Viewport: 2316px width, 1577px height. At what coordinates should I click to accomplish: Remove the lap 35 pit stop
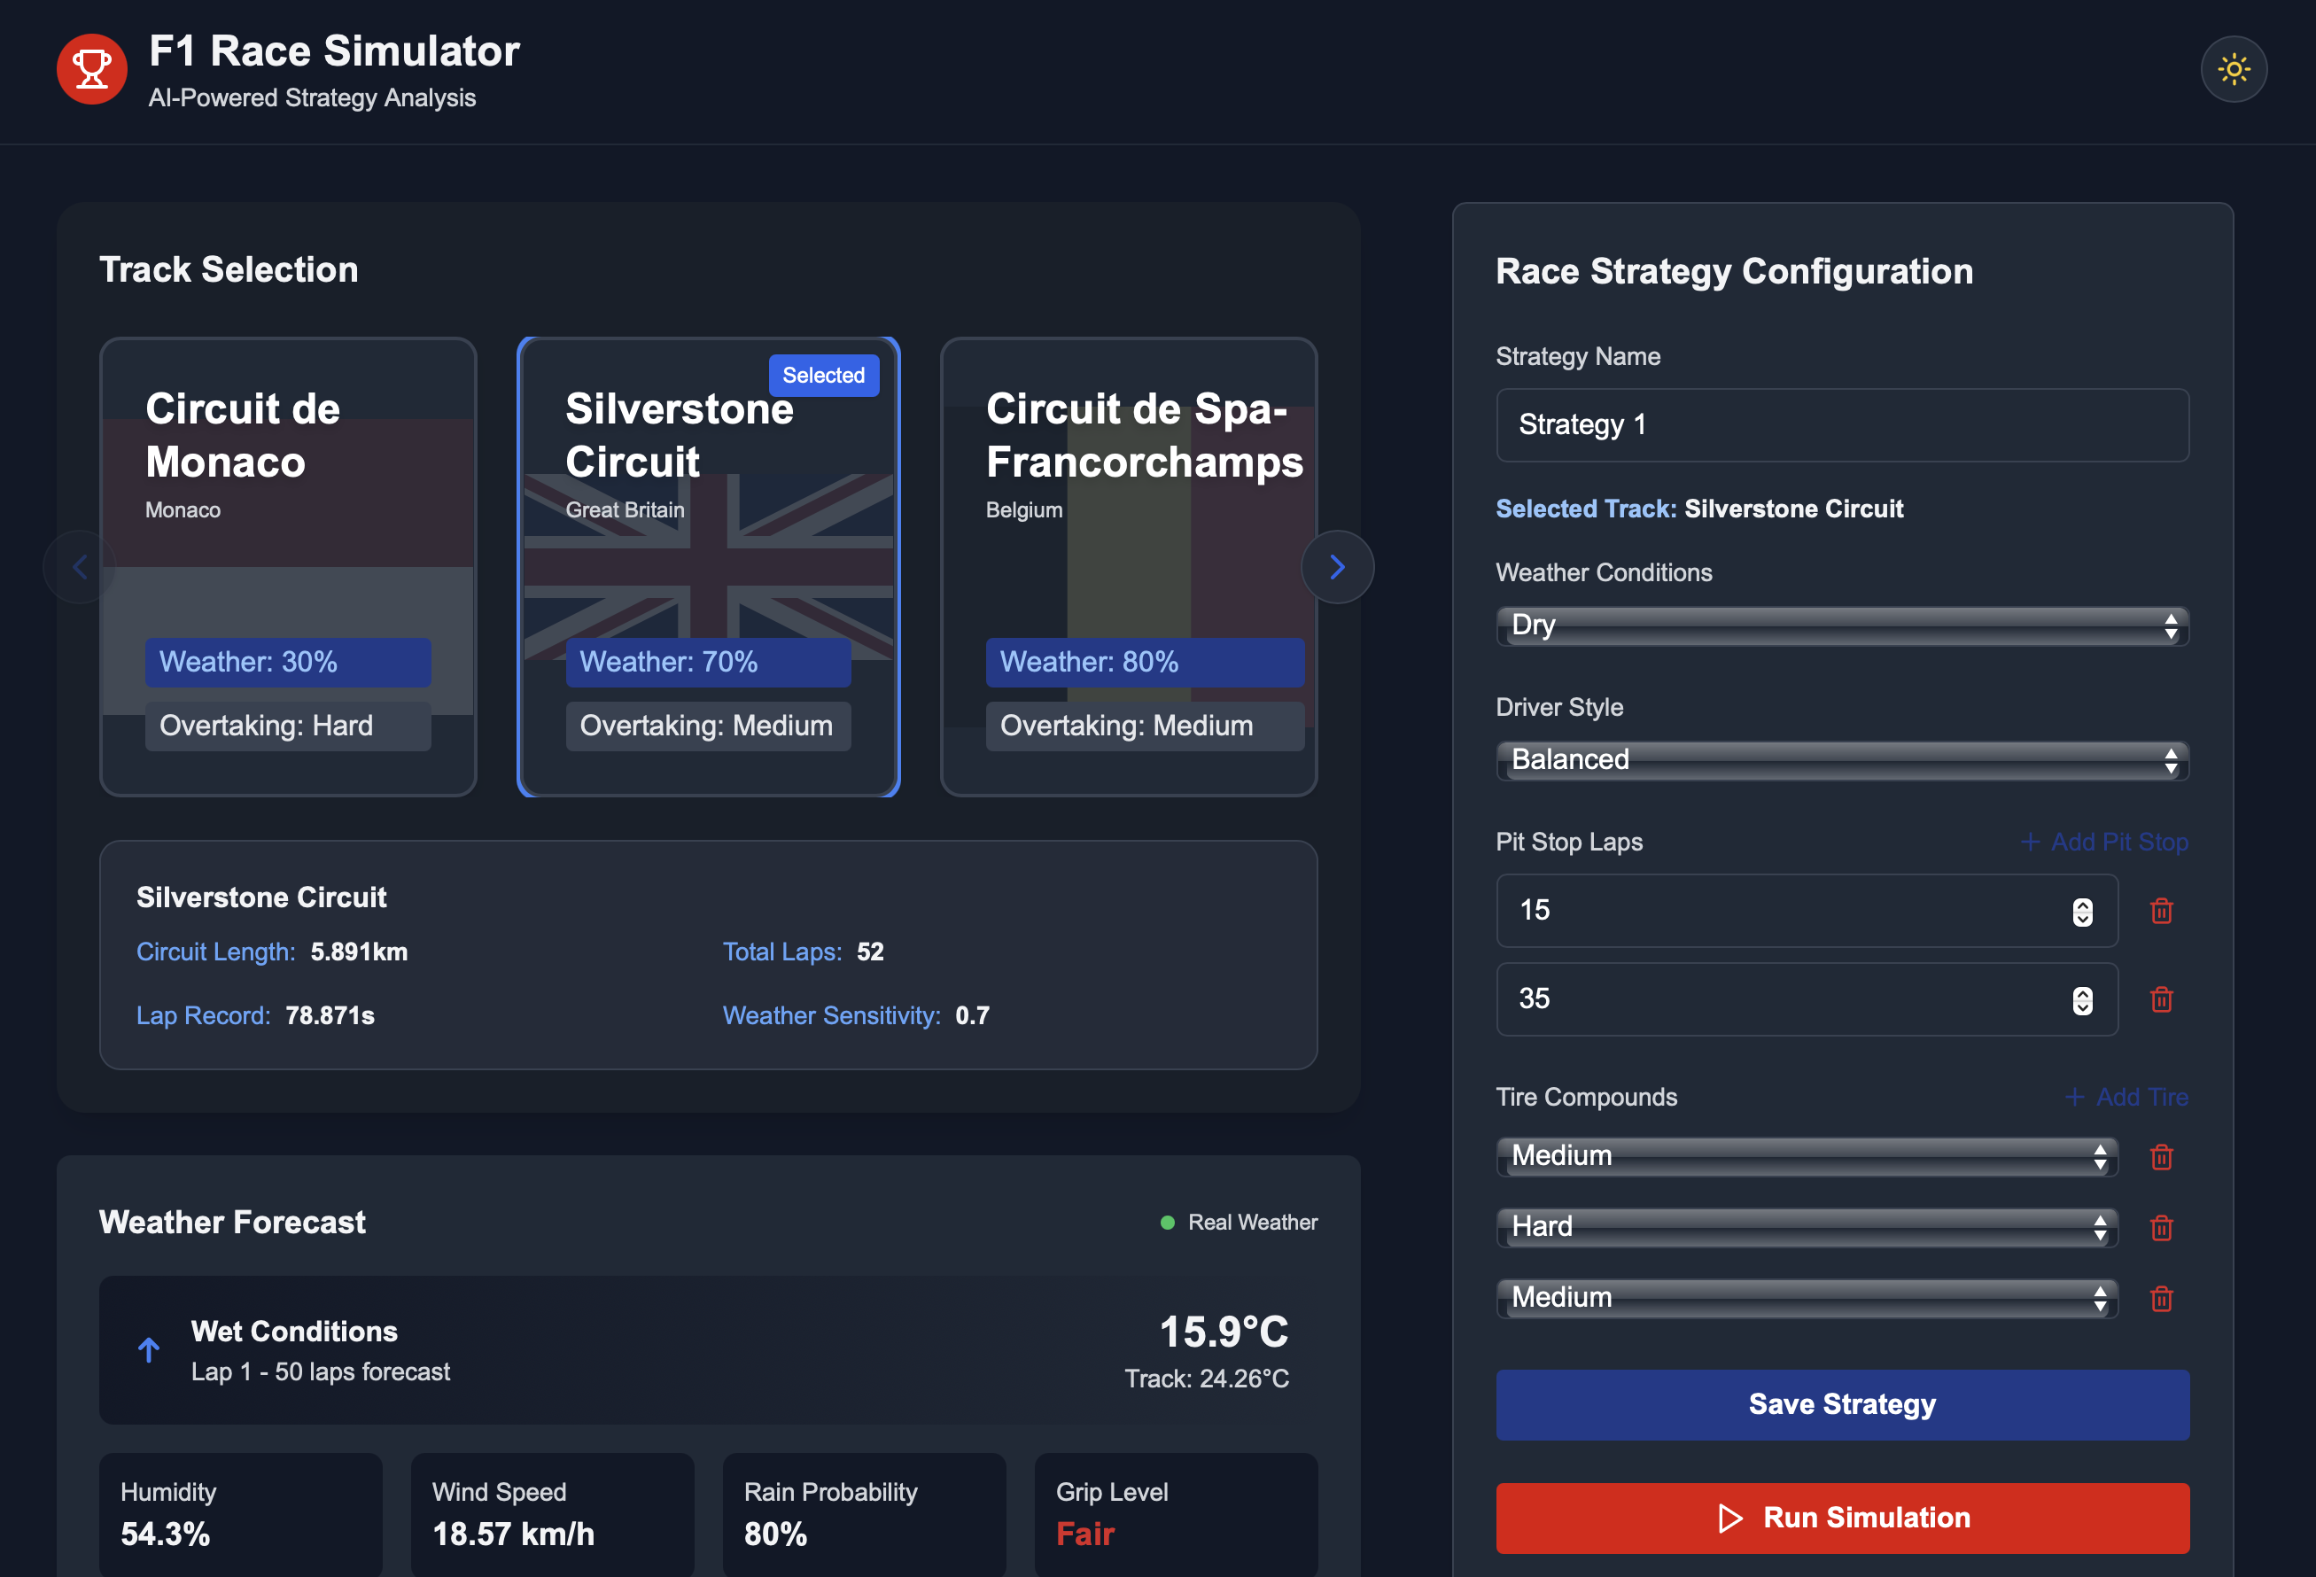[2162, 999]
